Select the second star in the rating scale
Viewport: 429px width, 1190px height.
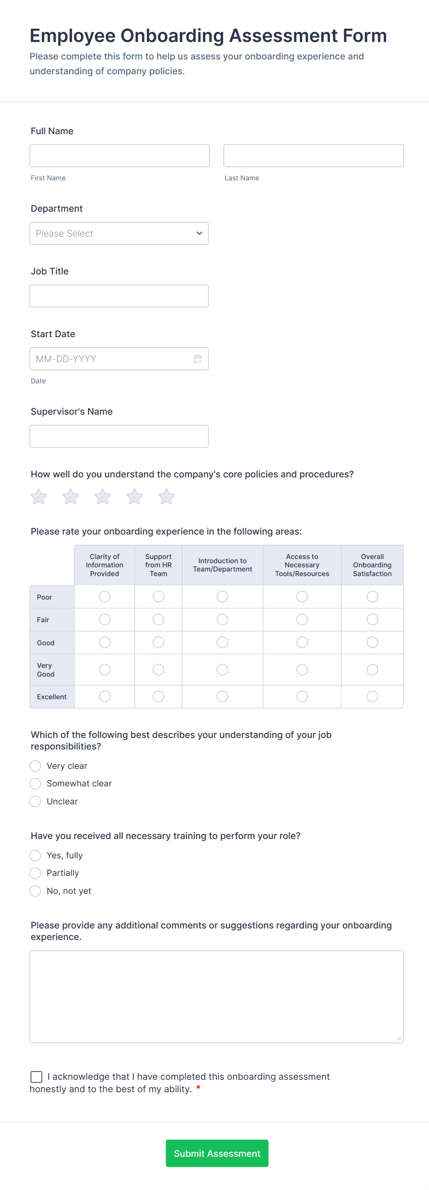(70, 496)
